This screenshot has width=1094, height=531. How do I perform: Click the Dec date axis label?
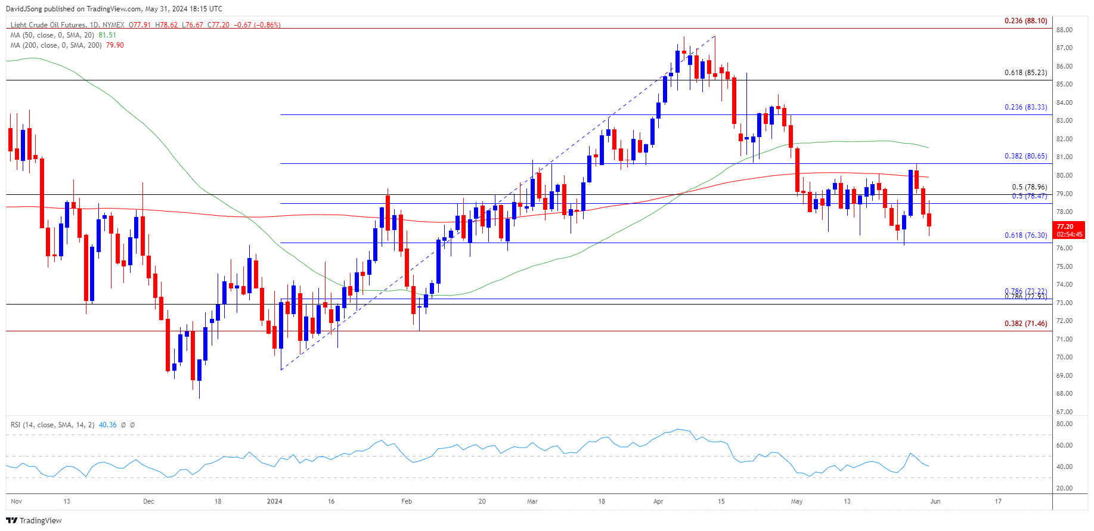(x=148, y=501)
